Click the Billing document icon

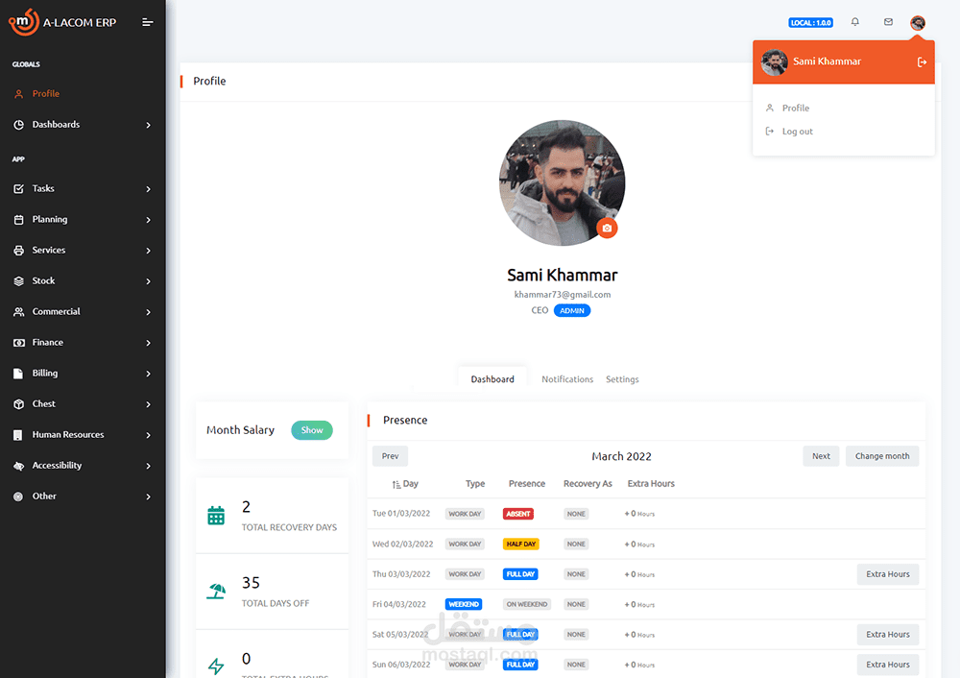tap(19, 373)
